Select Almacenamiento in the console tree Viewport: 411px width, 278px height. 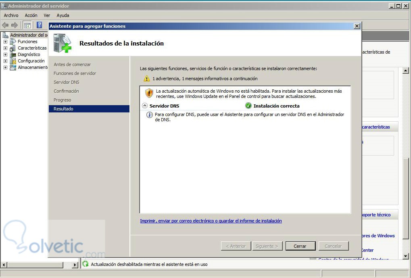pyautogui.click(x=33, y=68)
